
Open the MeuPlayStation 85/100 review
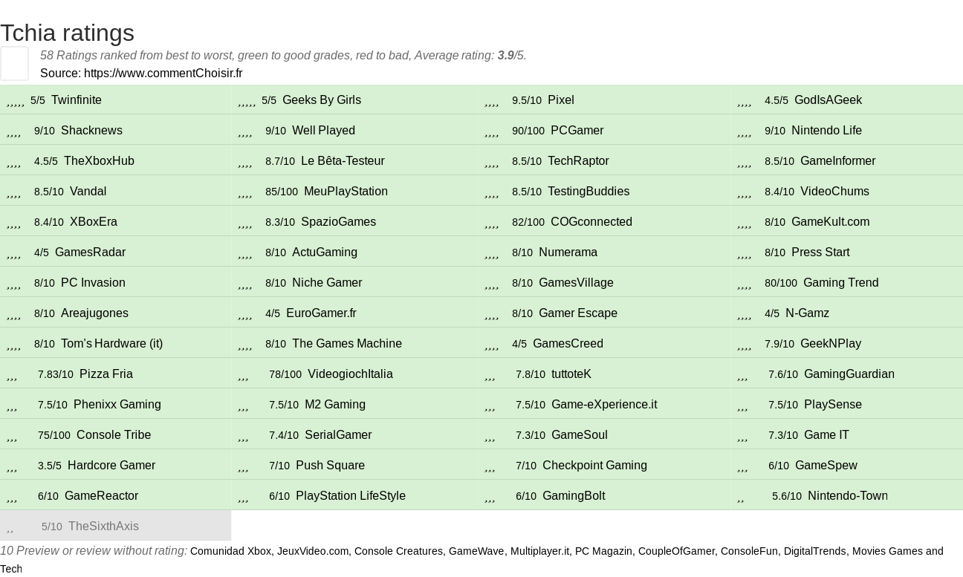pos(354,191)
